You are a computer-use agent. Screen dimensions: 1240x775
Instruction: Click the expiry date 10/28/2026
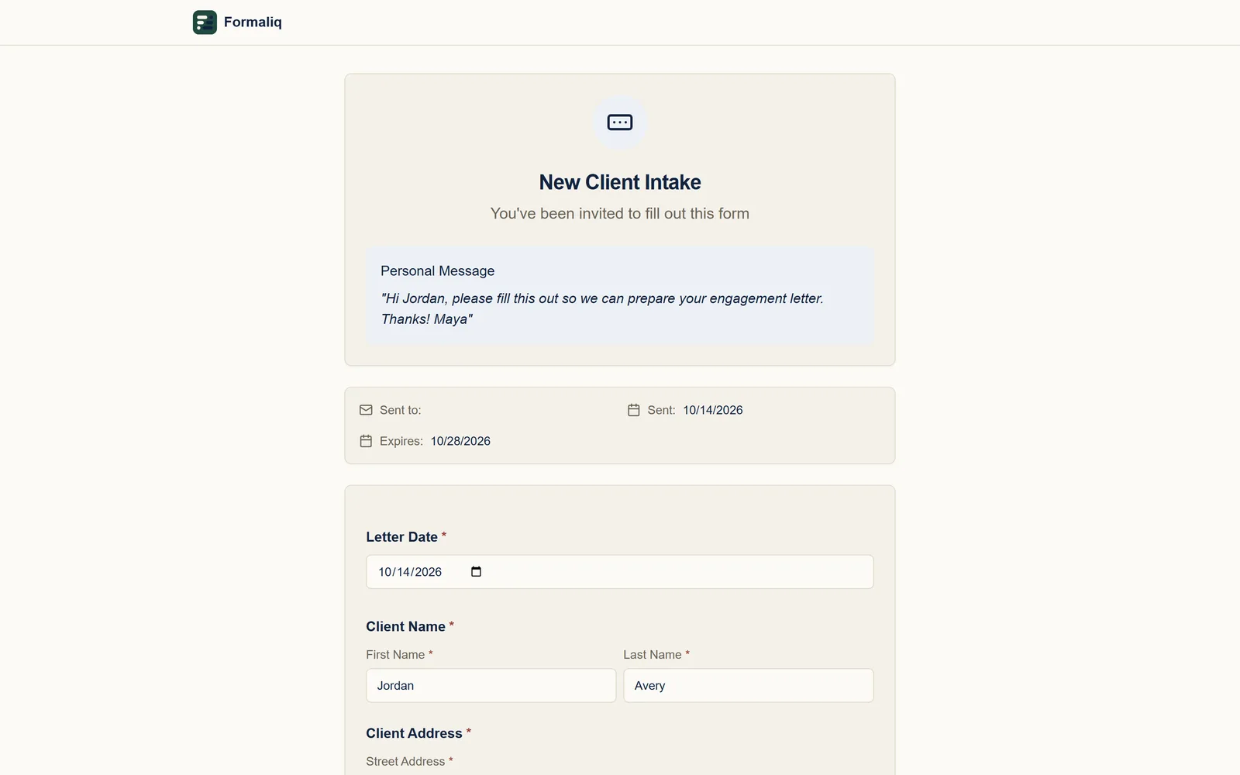click(460, 441)
